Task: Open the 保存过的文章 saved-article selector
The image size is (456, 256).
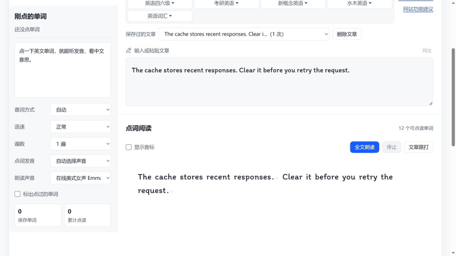Action: (244, 34)
